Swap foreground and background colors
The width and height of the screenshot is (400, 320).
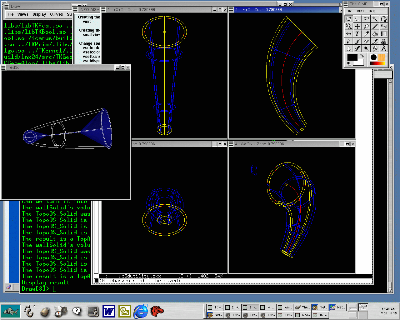pyautogui.click(x=362, y=56)
